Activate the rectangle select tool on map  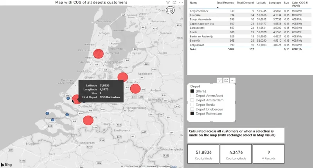(x=170, y=11)
